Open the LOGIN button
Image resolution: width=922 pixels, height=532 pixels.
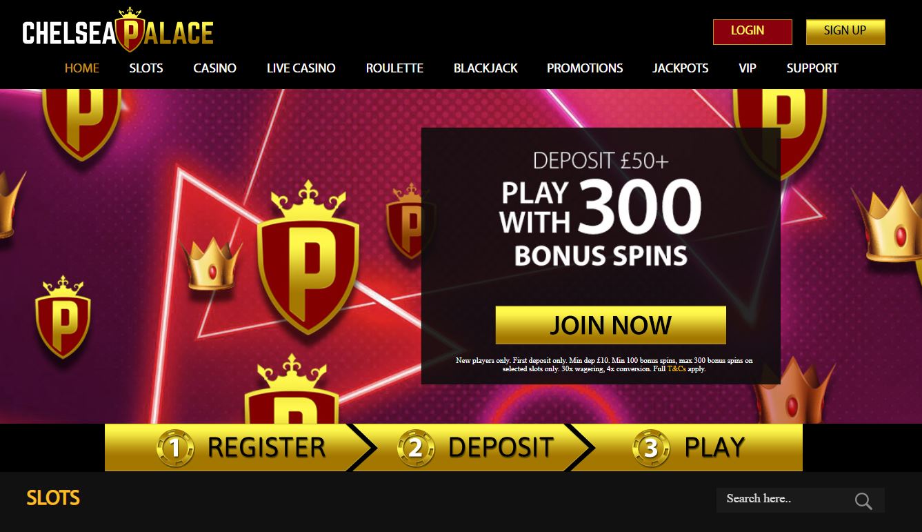click(x=752, y=32)
